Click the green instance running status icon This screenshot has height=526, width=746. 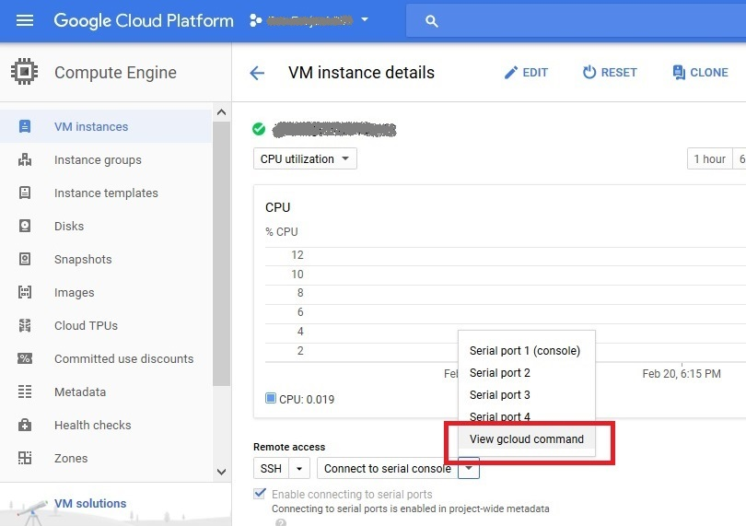pyautogui.click(x=259, y=129)
